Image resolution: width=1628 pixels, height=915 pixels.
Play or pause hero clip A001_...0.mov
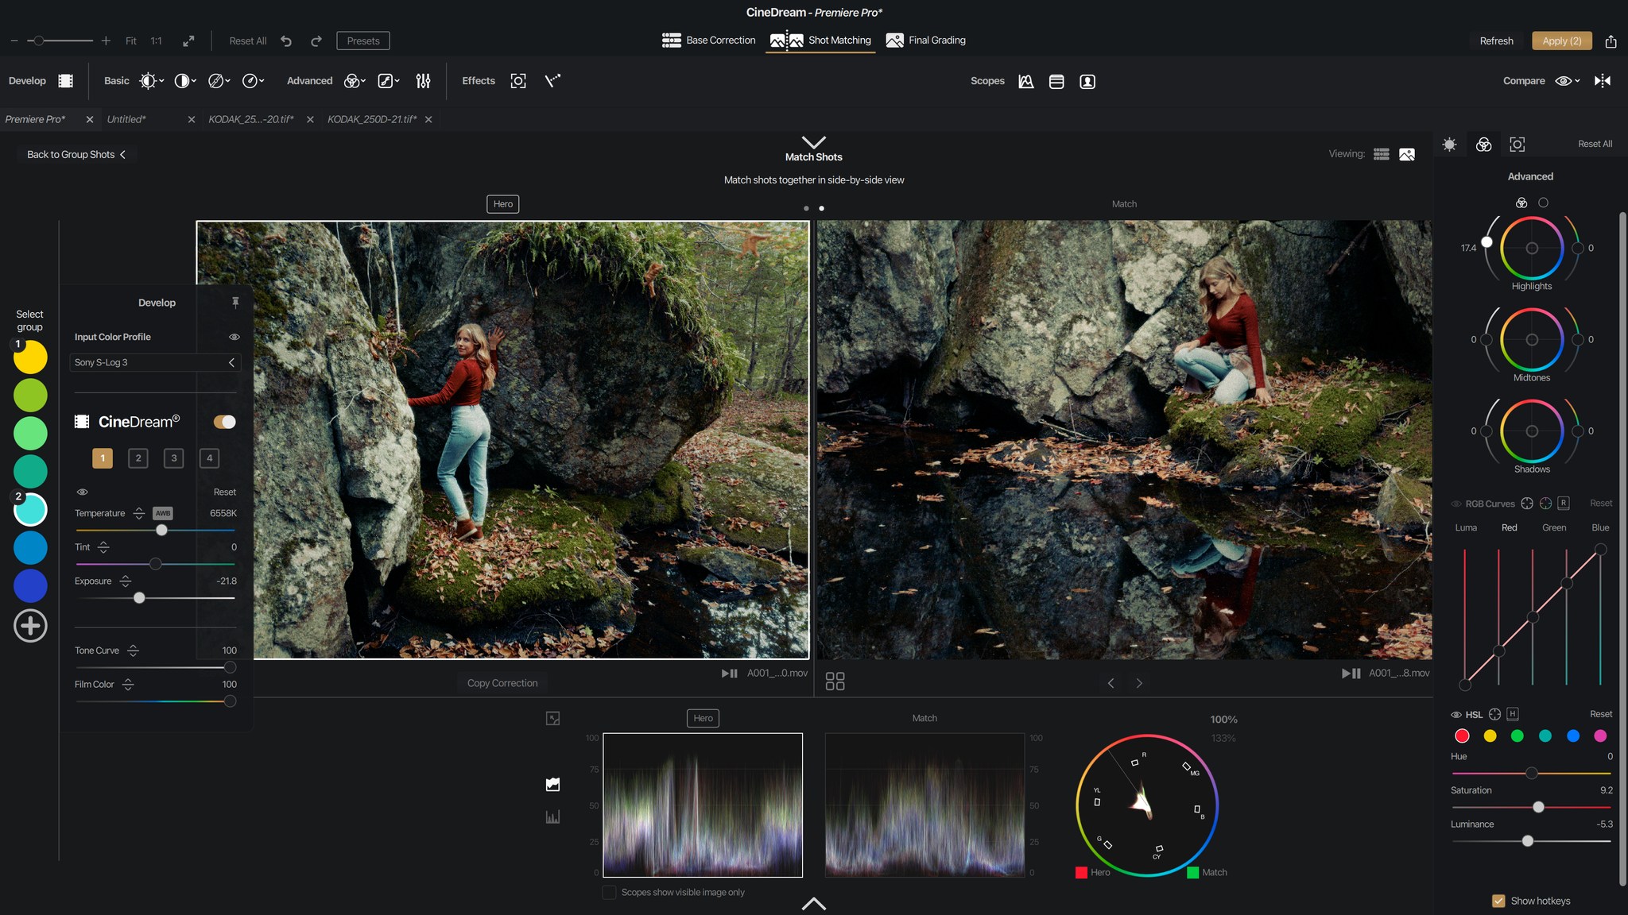729,674
